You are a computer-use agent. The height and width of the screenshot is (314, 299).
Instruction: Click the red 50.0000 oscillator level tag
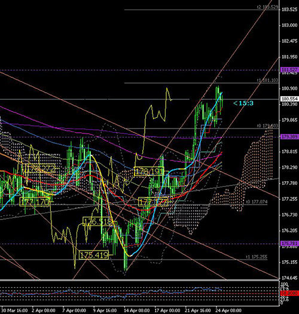point(289,294)
